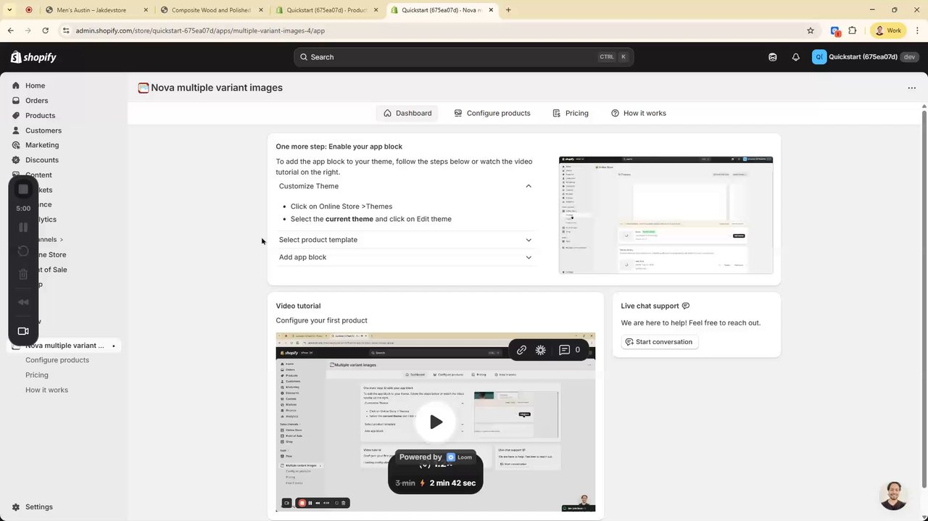
Task: Open the app's three-dots more menu
Action: pyautogui.click(x=911, y=88)
